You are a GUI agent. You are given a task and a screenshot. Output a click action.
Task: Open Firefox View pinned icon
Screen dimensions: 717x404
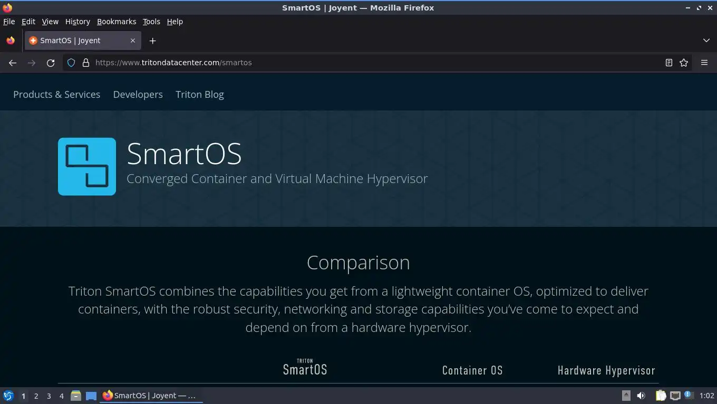[11, 41]
